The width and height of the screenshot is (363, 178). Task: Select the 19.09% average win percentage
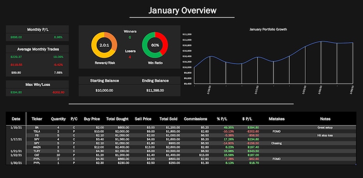pos(58,57)
